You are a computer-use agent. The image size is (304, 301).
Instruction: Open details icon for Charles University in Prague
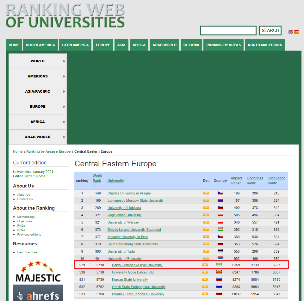[x=206, y=193]
